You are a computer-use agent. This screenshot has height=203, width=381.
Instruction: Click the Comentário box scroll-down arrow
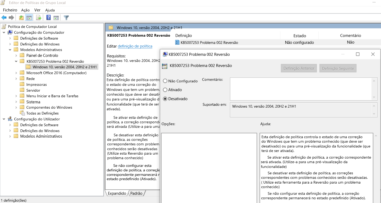pyautogui.click(x=374, y=97)
